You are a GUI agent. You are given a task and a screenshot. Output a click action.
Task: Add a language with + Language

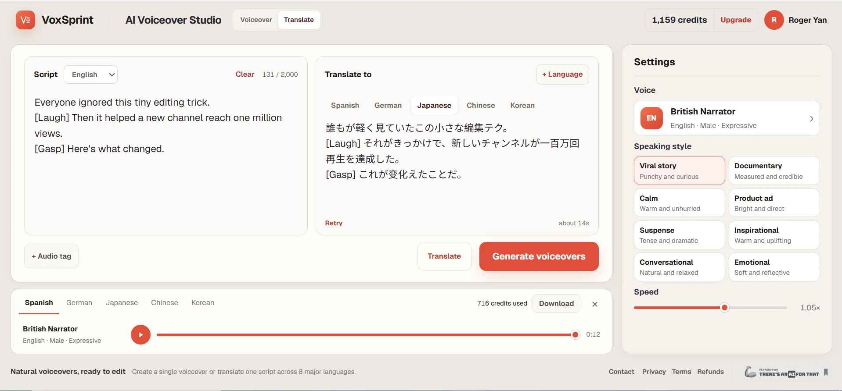click(x=562, y=75)
